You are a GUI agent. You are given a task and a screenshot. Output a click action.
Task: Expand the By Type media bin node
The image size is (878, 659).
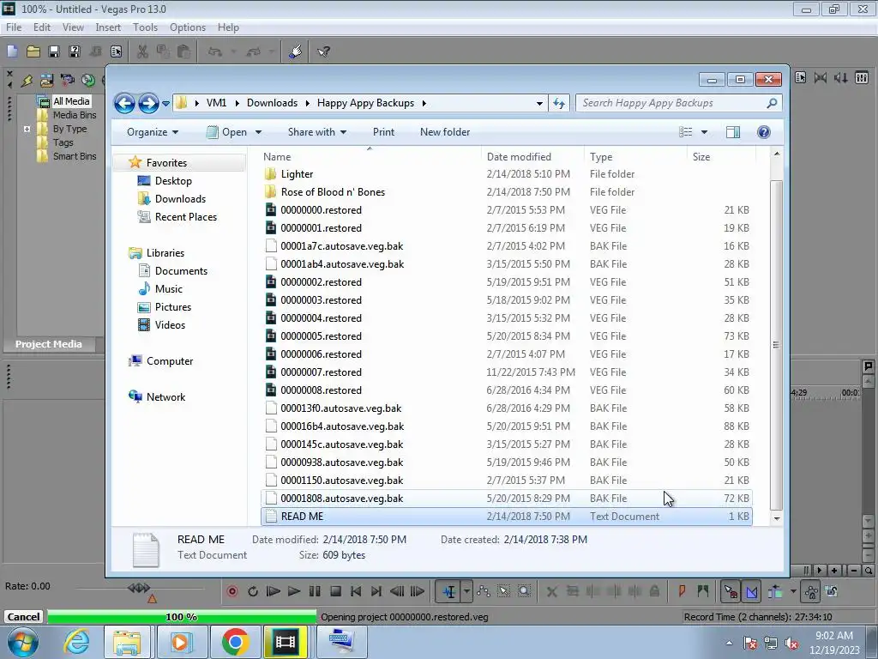[x=27, y=129]
